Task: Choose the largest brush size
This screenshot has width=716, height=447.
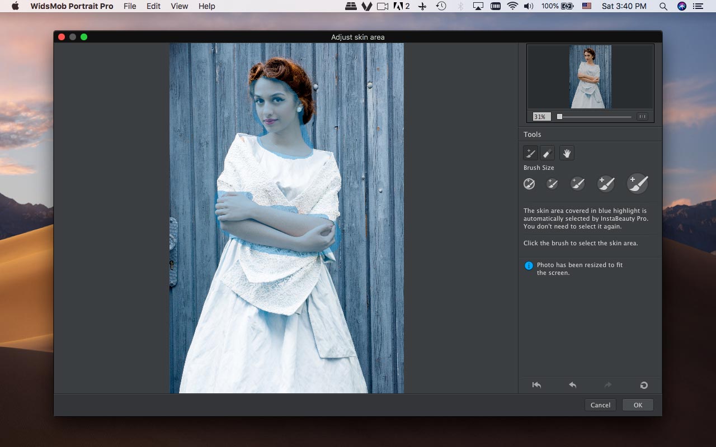Action: click(x=638, y=183)
